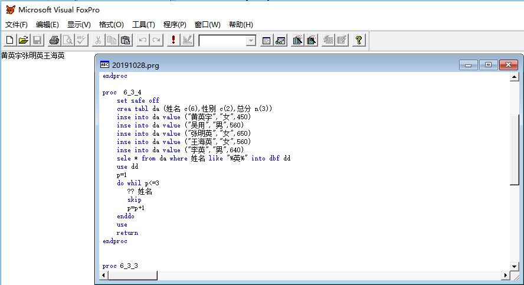Click the FoxPro fox application icon
Viewport: 524px width, 285px height.
(11, 9)
